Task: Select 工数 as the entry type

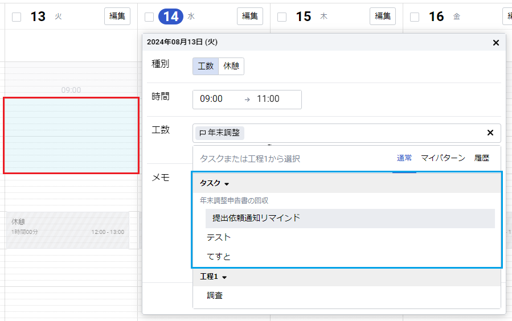Action: [206, 66]
